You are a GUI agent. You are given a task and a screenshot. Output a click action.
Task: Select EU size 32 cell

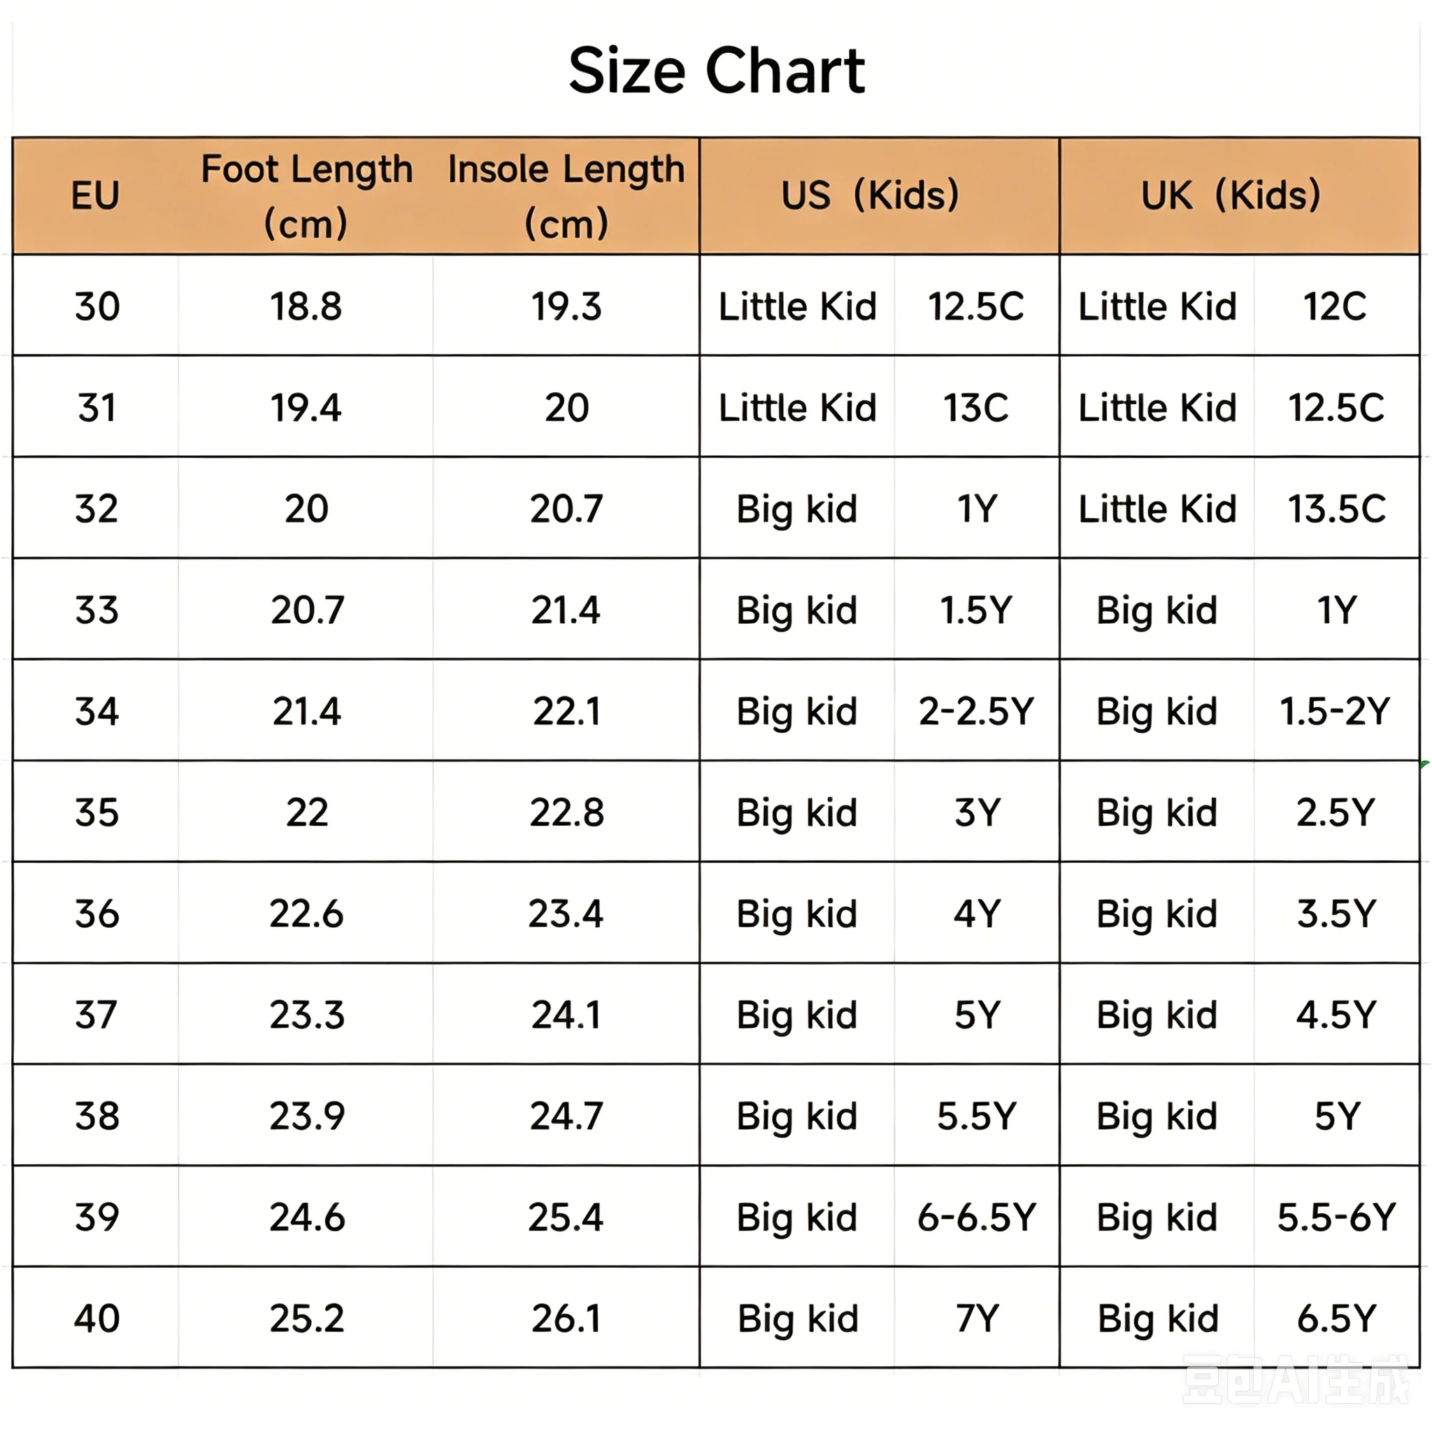tap(97, 508)
